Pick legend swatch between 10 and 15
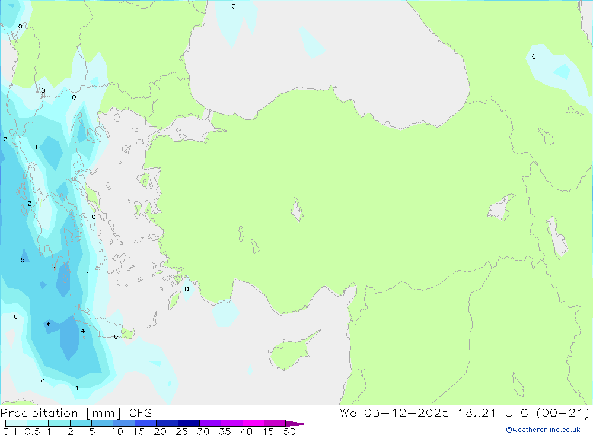The height and width of the screenshot is (435, 593). pos(124,423)
